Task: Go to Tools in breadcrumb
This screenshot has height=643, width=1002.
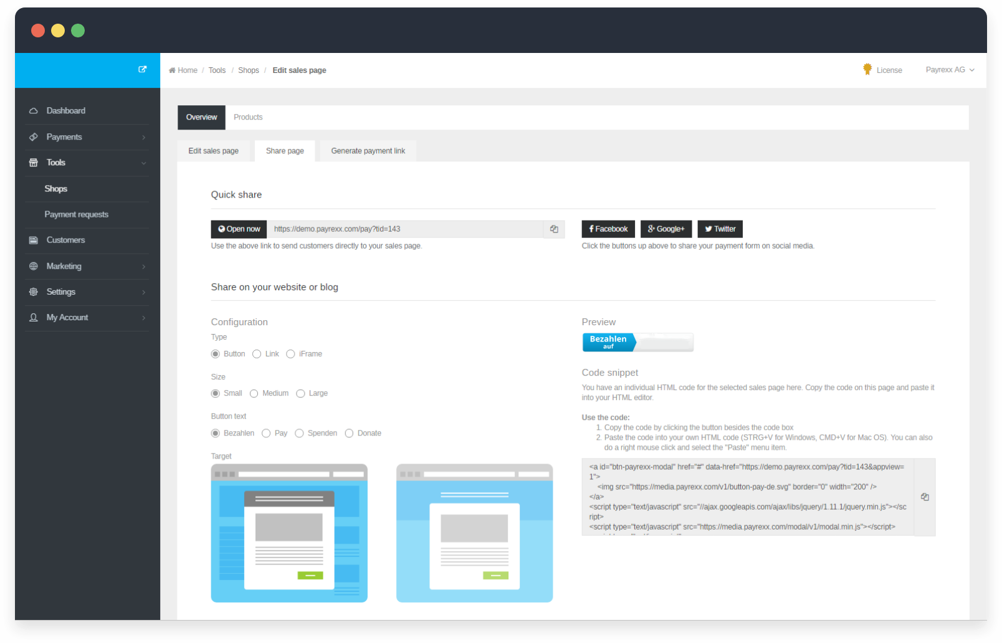Action: (x=217, y=70)
